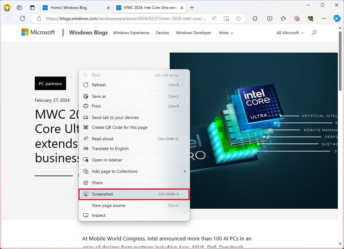Add this page to favorites star icon

point(239,18)
